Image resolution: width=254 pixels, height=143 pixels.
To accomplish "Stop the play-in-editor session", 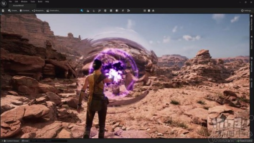I will [149, 11].
